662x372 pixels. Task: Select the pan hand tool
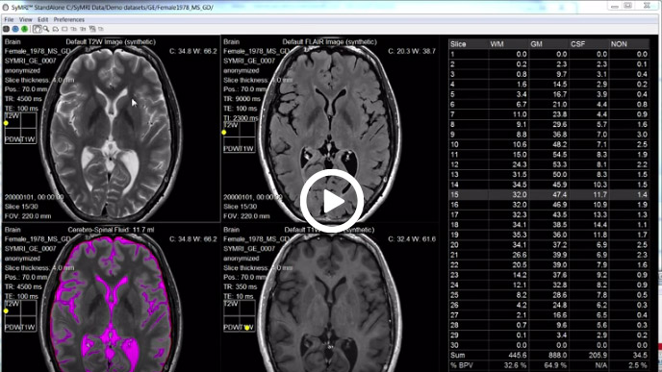tap(38, 29)
